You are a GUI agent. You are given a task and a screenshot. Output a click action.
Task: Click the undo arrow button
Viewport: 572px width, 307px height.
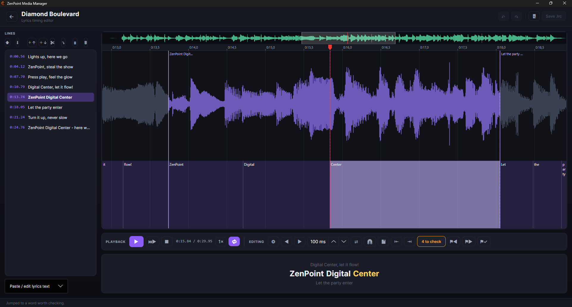(x=503, y=16)
